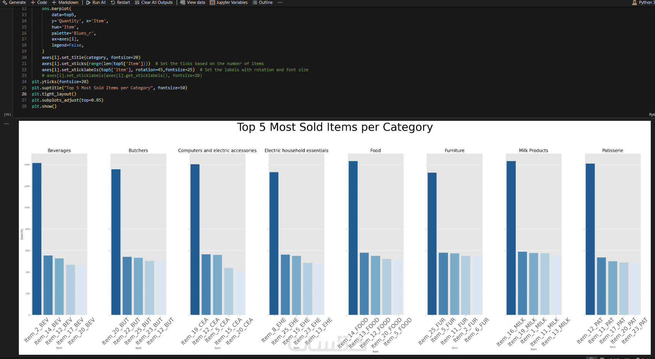The height and width of the screenshot is (359, 655).
Task: Click the sns.barplot( code line
Action: pyautogui.click(x=57, y=8)
